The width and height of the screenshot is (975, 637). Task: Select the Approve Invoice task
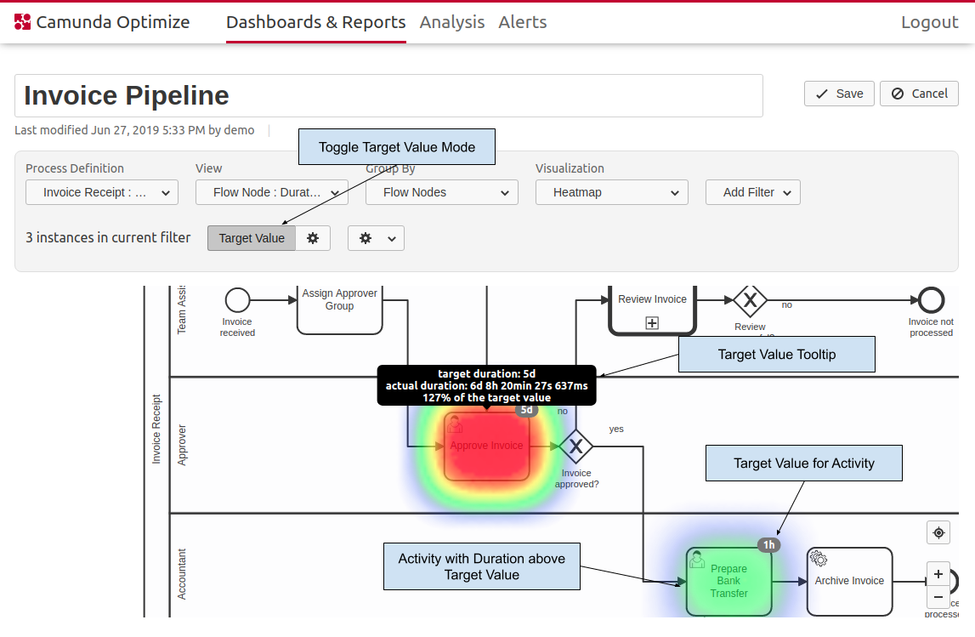click(x=487, y=446)
